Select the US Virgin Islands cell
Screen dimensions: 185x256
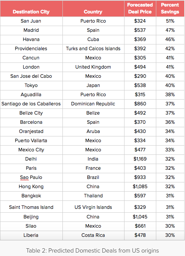[x=93, y=207]
